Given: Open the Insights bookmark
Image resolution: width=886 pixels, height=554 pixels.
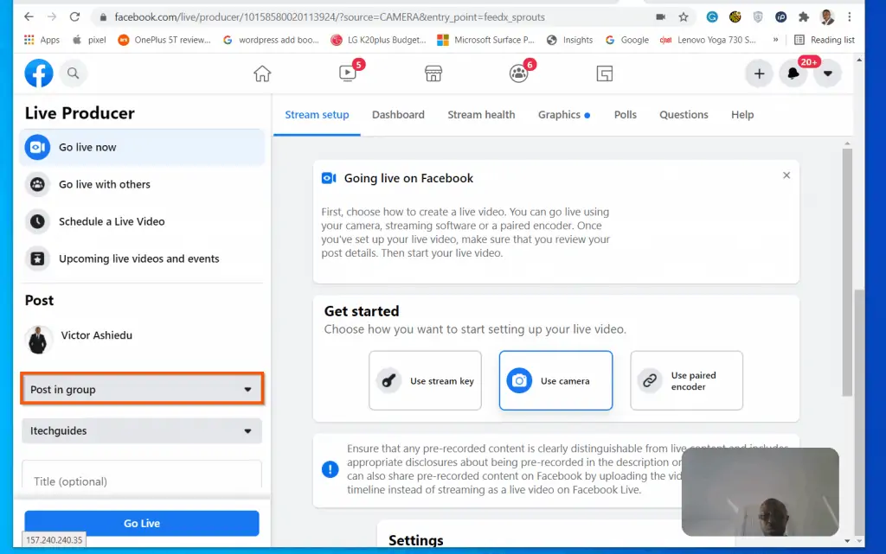Looking at the screenshot, I should 569,40.
